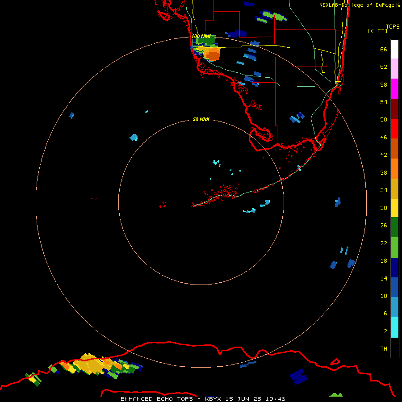Click the legend value '66'
This screenshot has height=402, width=402.
click(384, 50)
